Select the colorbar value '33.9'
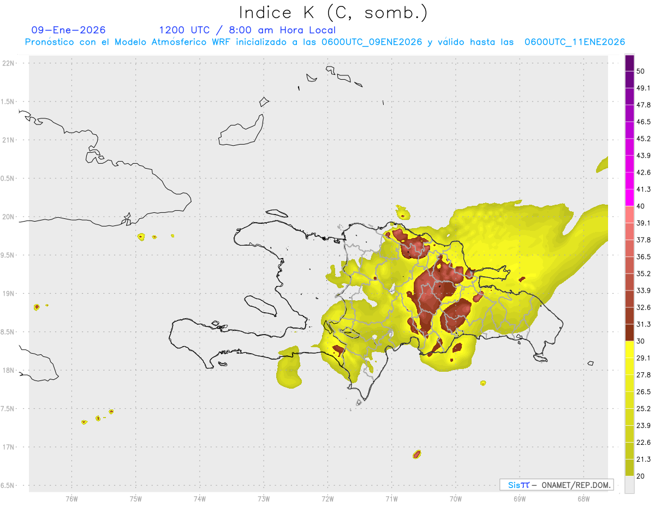655x506 pixels. 644,290
